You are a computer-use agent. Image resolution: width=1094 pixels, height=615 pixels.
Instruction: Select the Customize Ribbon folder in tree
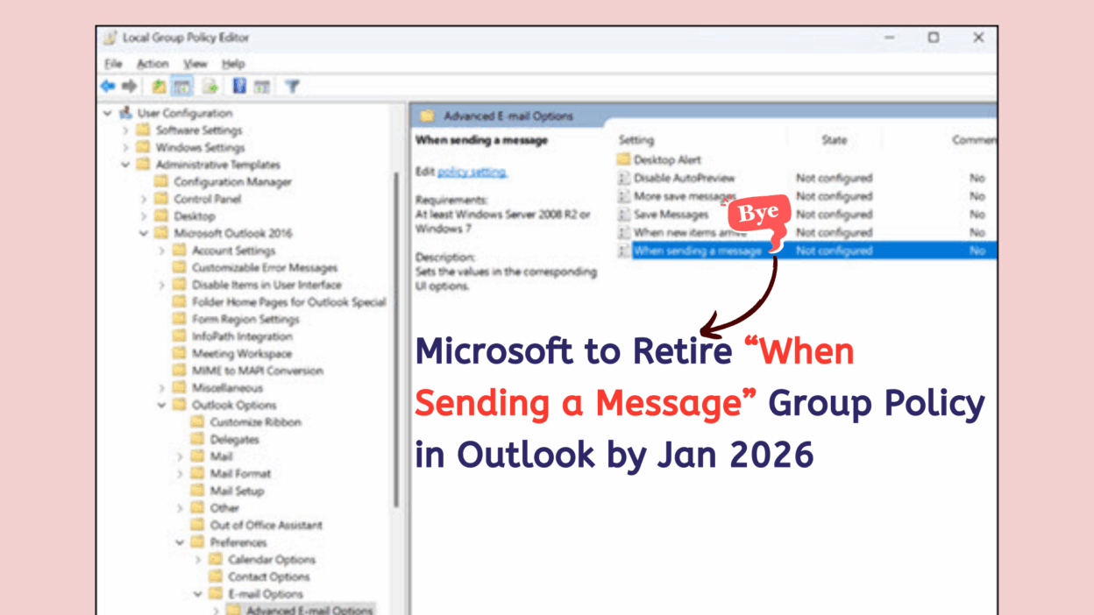(x=255, y=422)
